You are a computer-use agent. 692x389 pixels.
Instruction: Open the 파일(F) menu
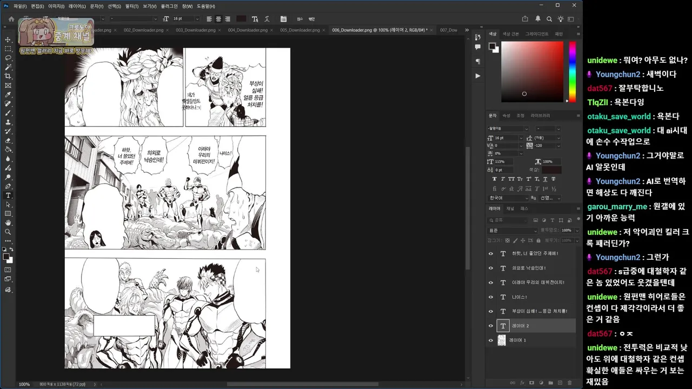click(x=20, y=6)
